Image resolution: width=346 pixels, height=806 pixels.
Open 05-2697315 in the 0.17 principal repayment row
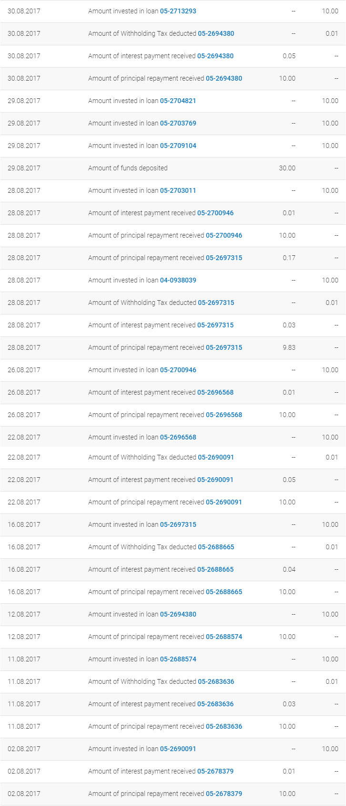[x=224, y=258]
